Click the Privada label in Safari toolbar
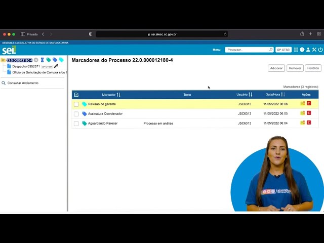The image size is (324, 243). pos(32,34)
